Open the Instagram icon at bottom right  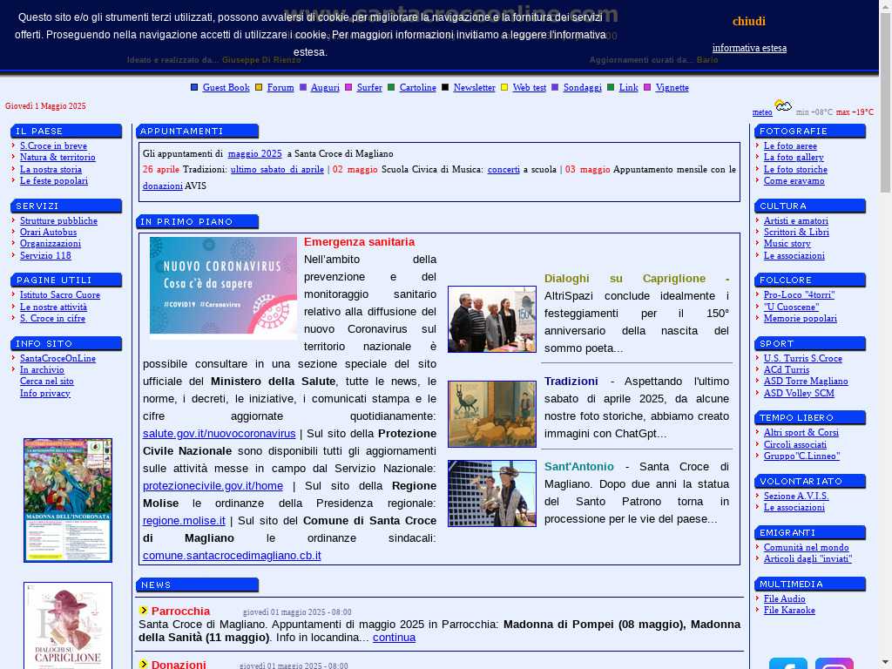(834, 663)
